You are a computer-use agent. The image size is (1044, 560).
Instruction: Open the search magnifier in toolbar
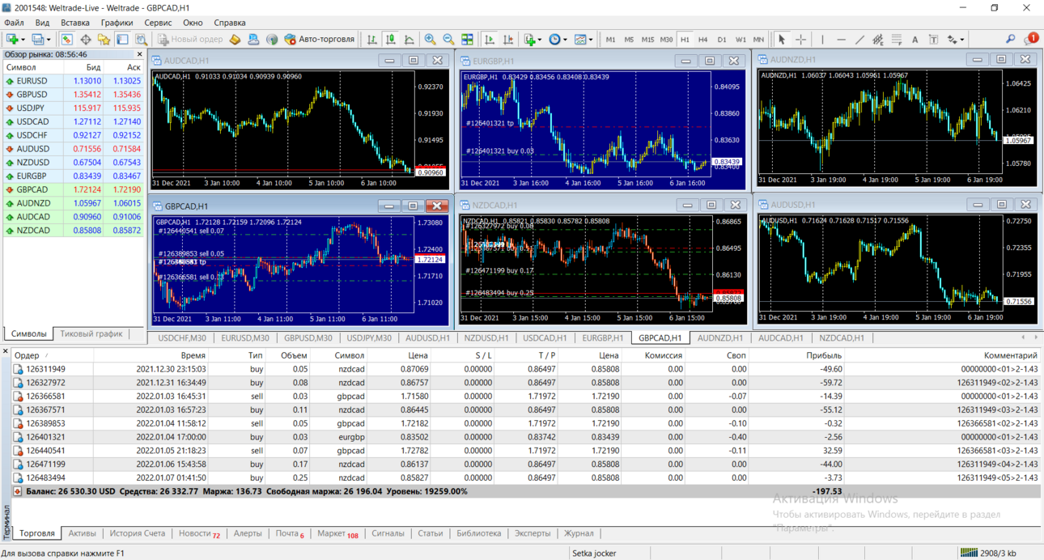pos(1010,39)
